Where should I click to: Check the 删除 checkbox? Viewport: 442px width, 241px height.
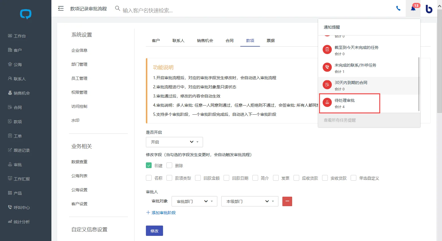[169, 166]
